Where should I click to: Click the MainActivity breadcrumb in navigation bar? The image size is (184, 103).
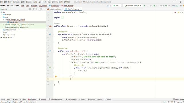click(x=54, y=5)
